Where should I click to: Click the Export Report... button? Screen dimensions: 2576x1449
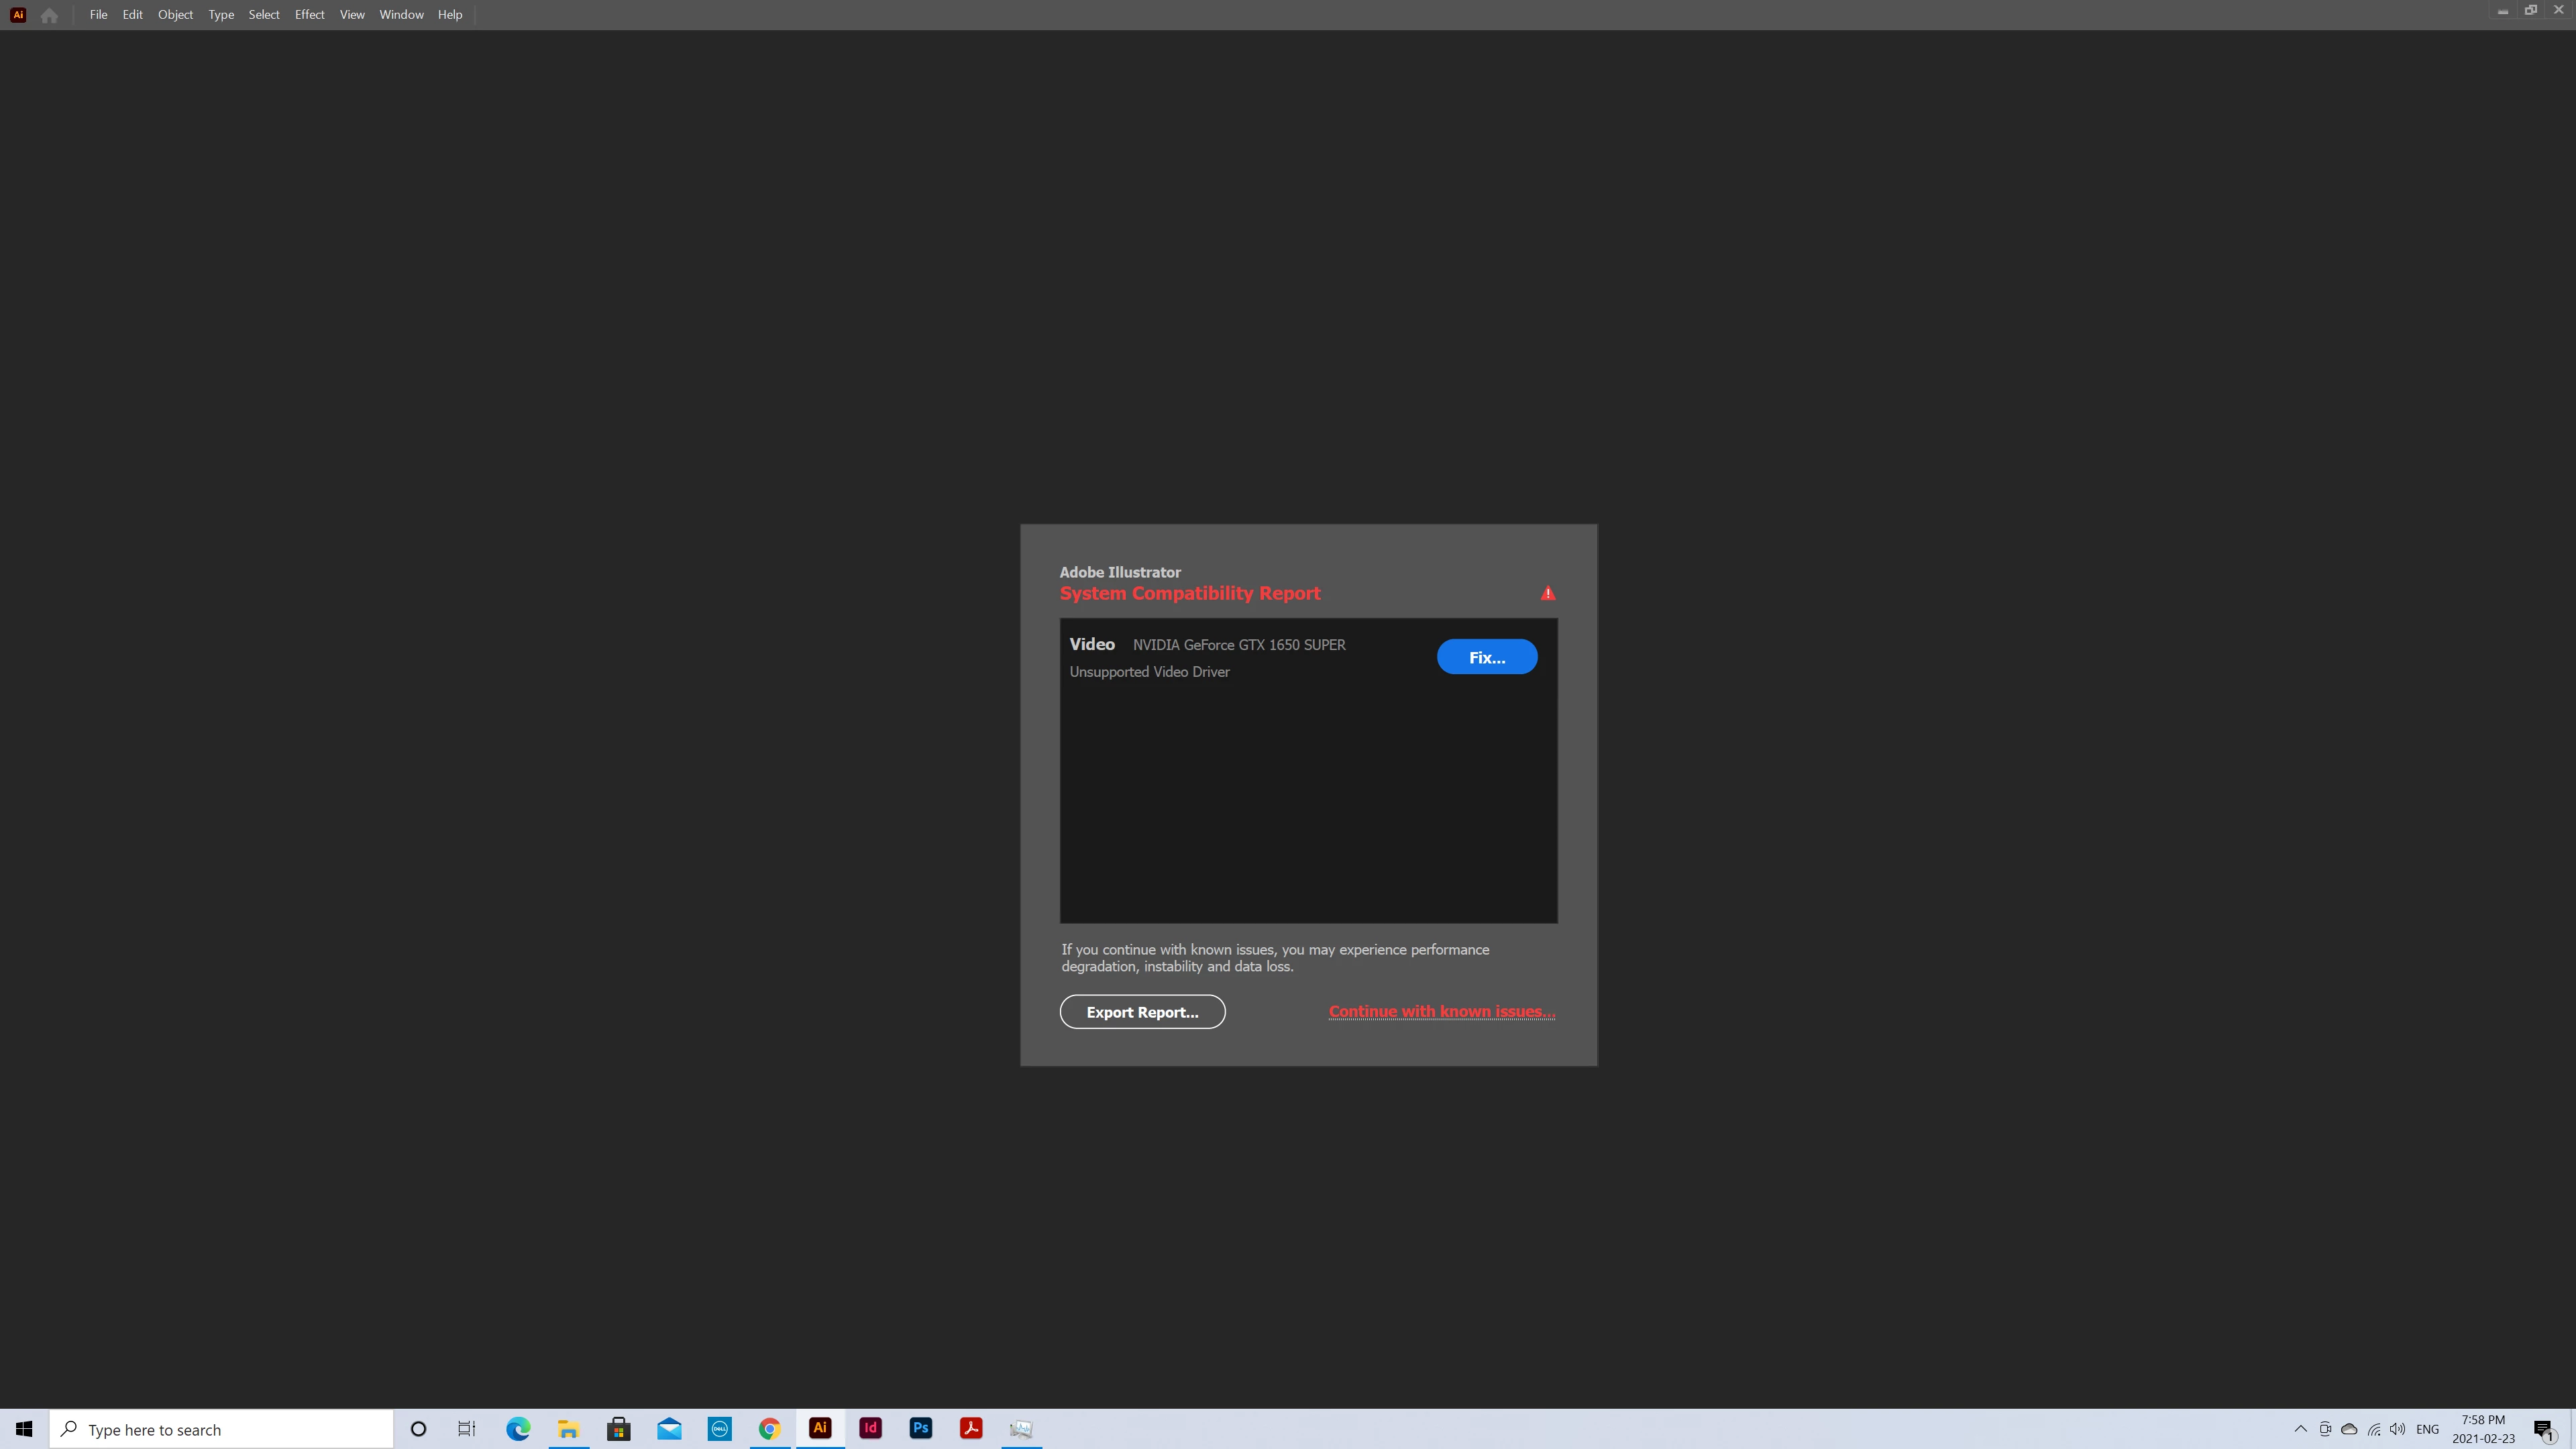[x=1142, y=1012]
